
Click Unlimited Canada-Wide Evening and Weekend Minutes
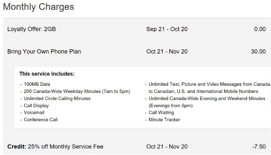tap(207, 102)
